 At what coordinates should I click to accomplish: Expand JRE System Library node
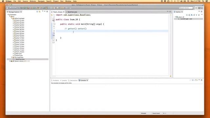tap(10, 61)
